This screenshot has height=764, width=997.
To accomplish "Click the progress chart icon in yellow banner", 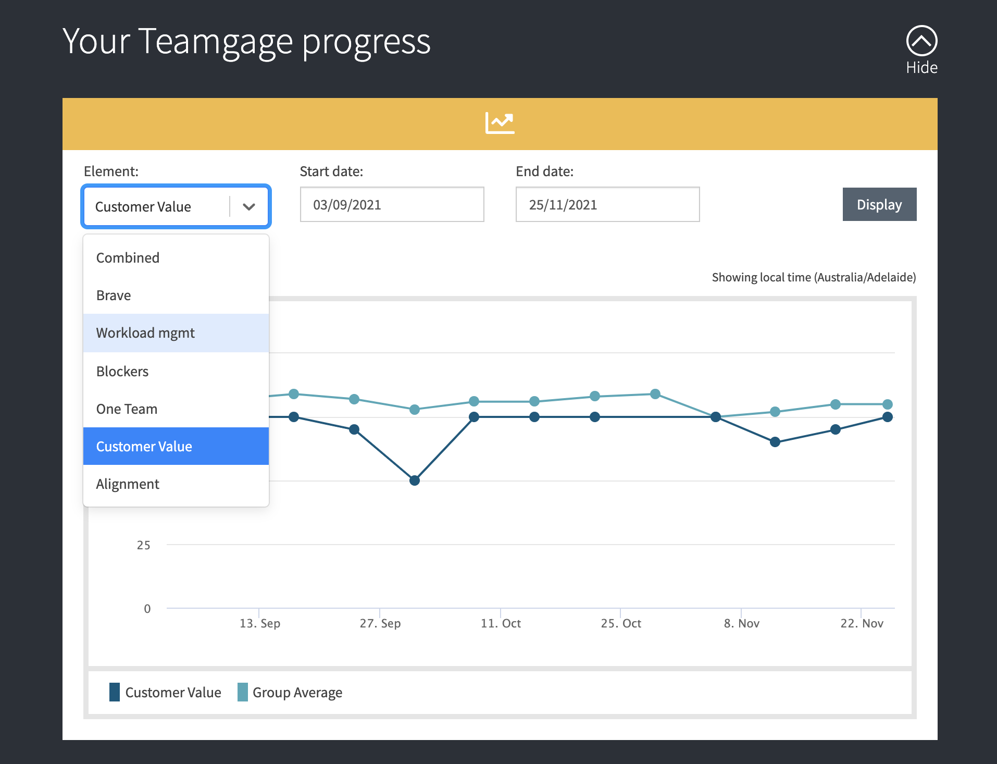I will pyautogui.click(x=500, y=123).
